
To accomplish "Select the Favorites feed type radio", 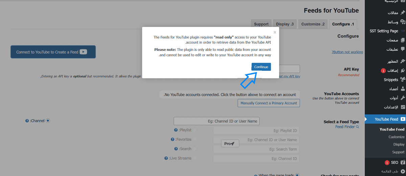I will (x=195, y=139).
